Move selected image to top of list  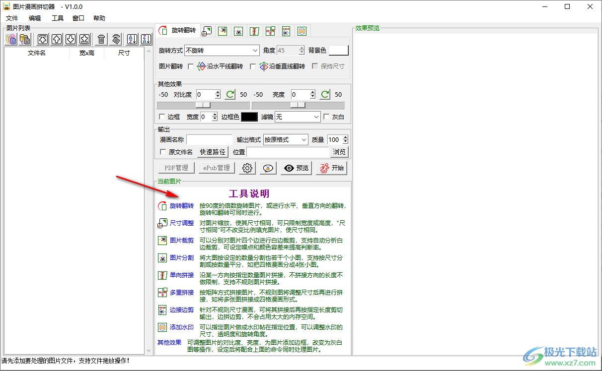click(42, 39)
